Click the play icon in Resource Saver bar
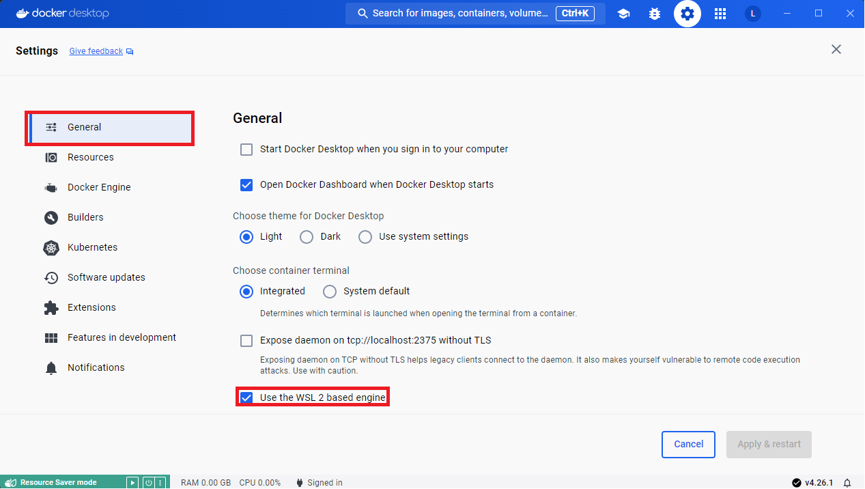Image resolution: width=865 pixels, height=489 pixels. [x=133, y=482]
